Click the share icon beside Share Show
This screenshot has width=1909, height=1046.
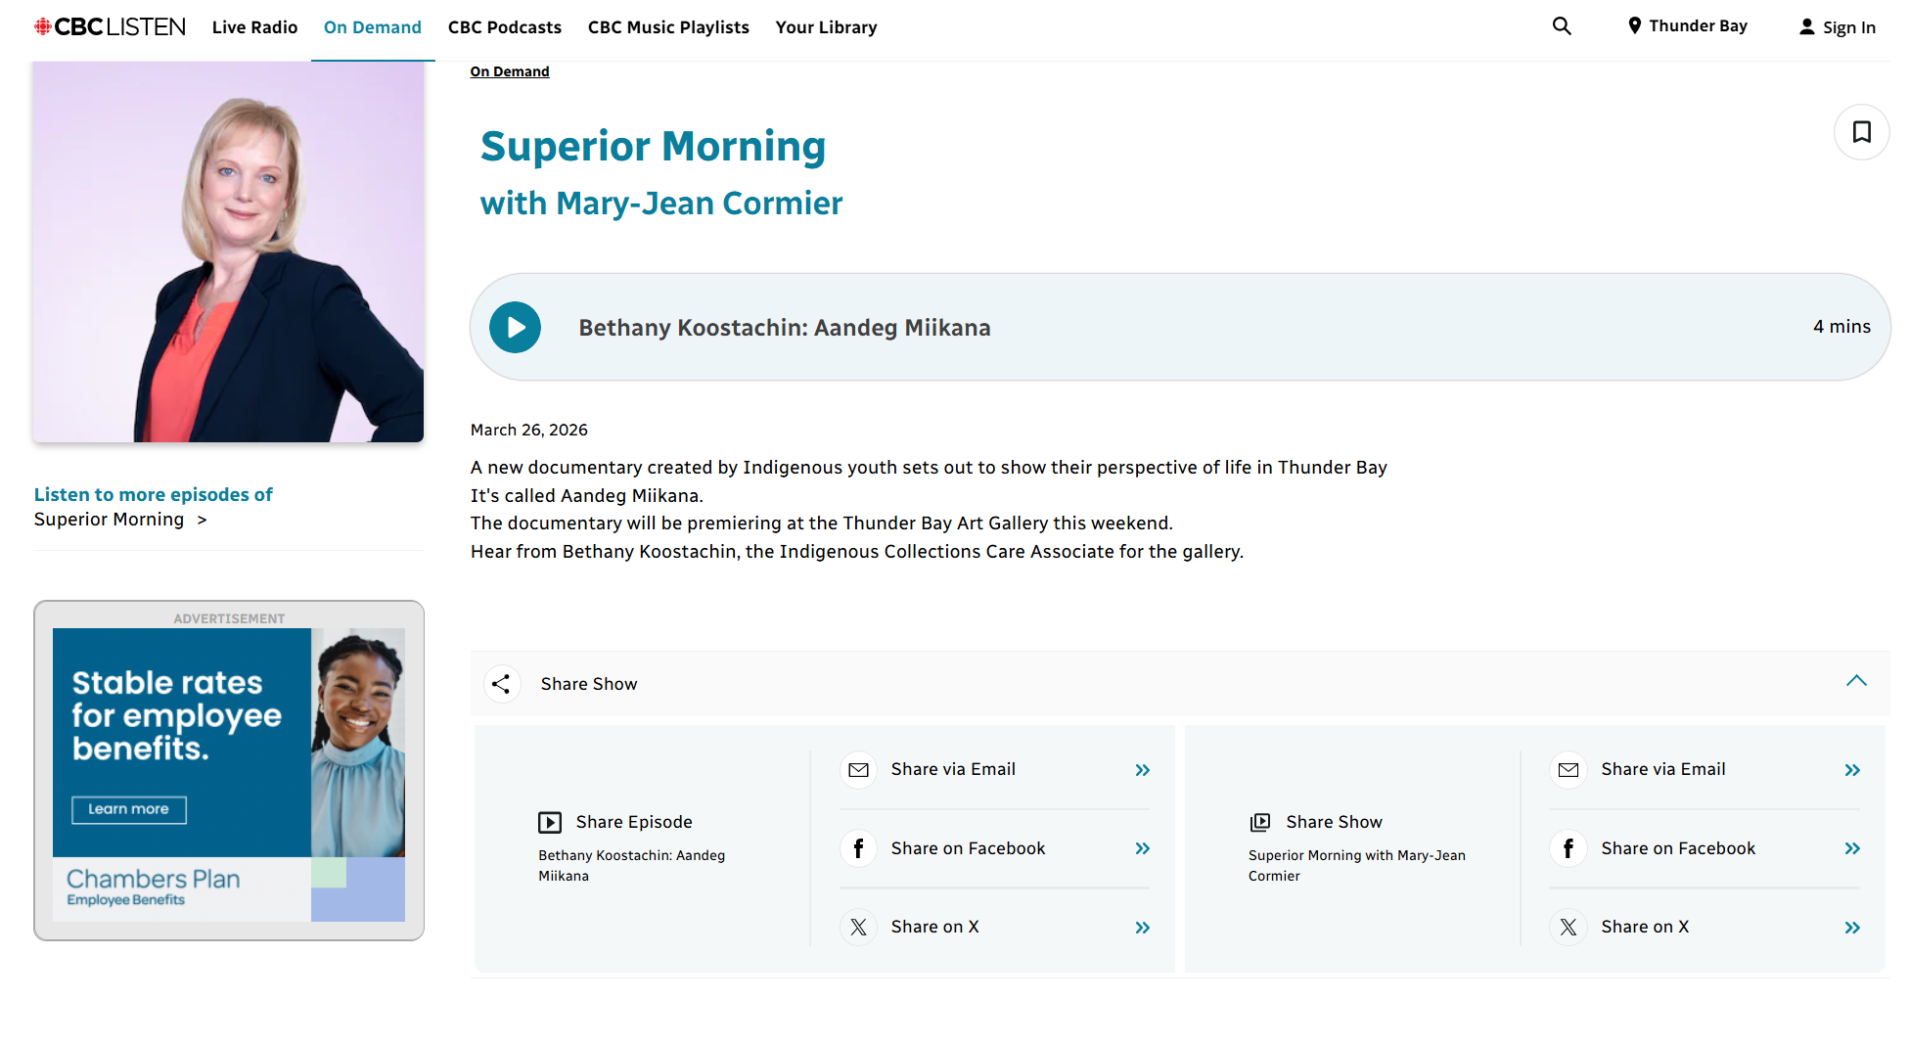pos(501,684)
